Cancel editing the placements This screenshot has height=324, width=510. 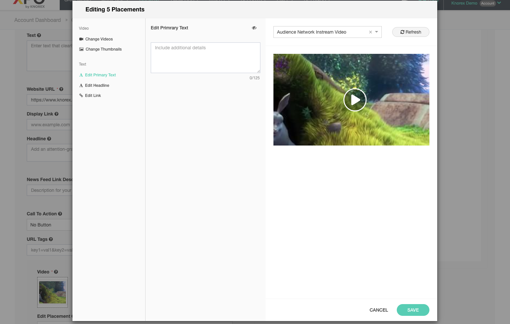379,310
